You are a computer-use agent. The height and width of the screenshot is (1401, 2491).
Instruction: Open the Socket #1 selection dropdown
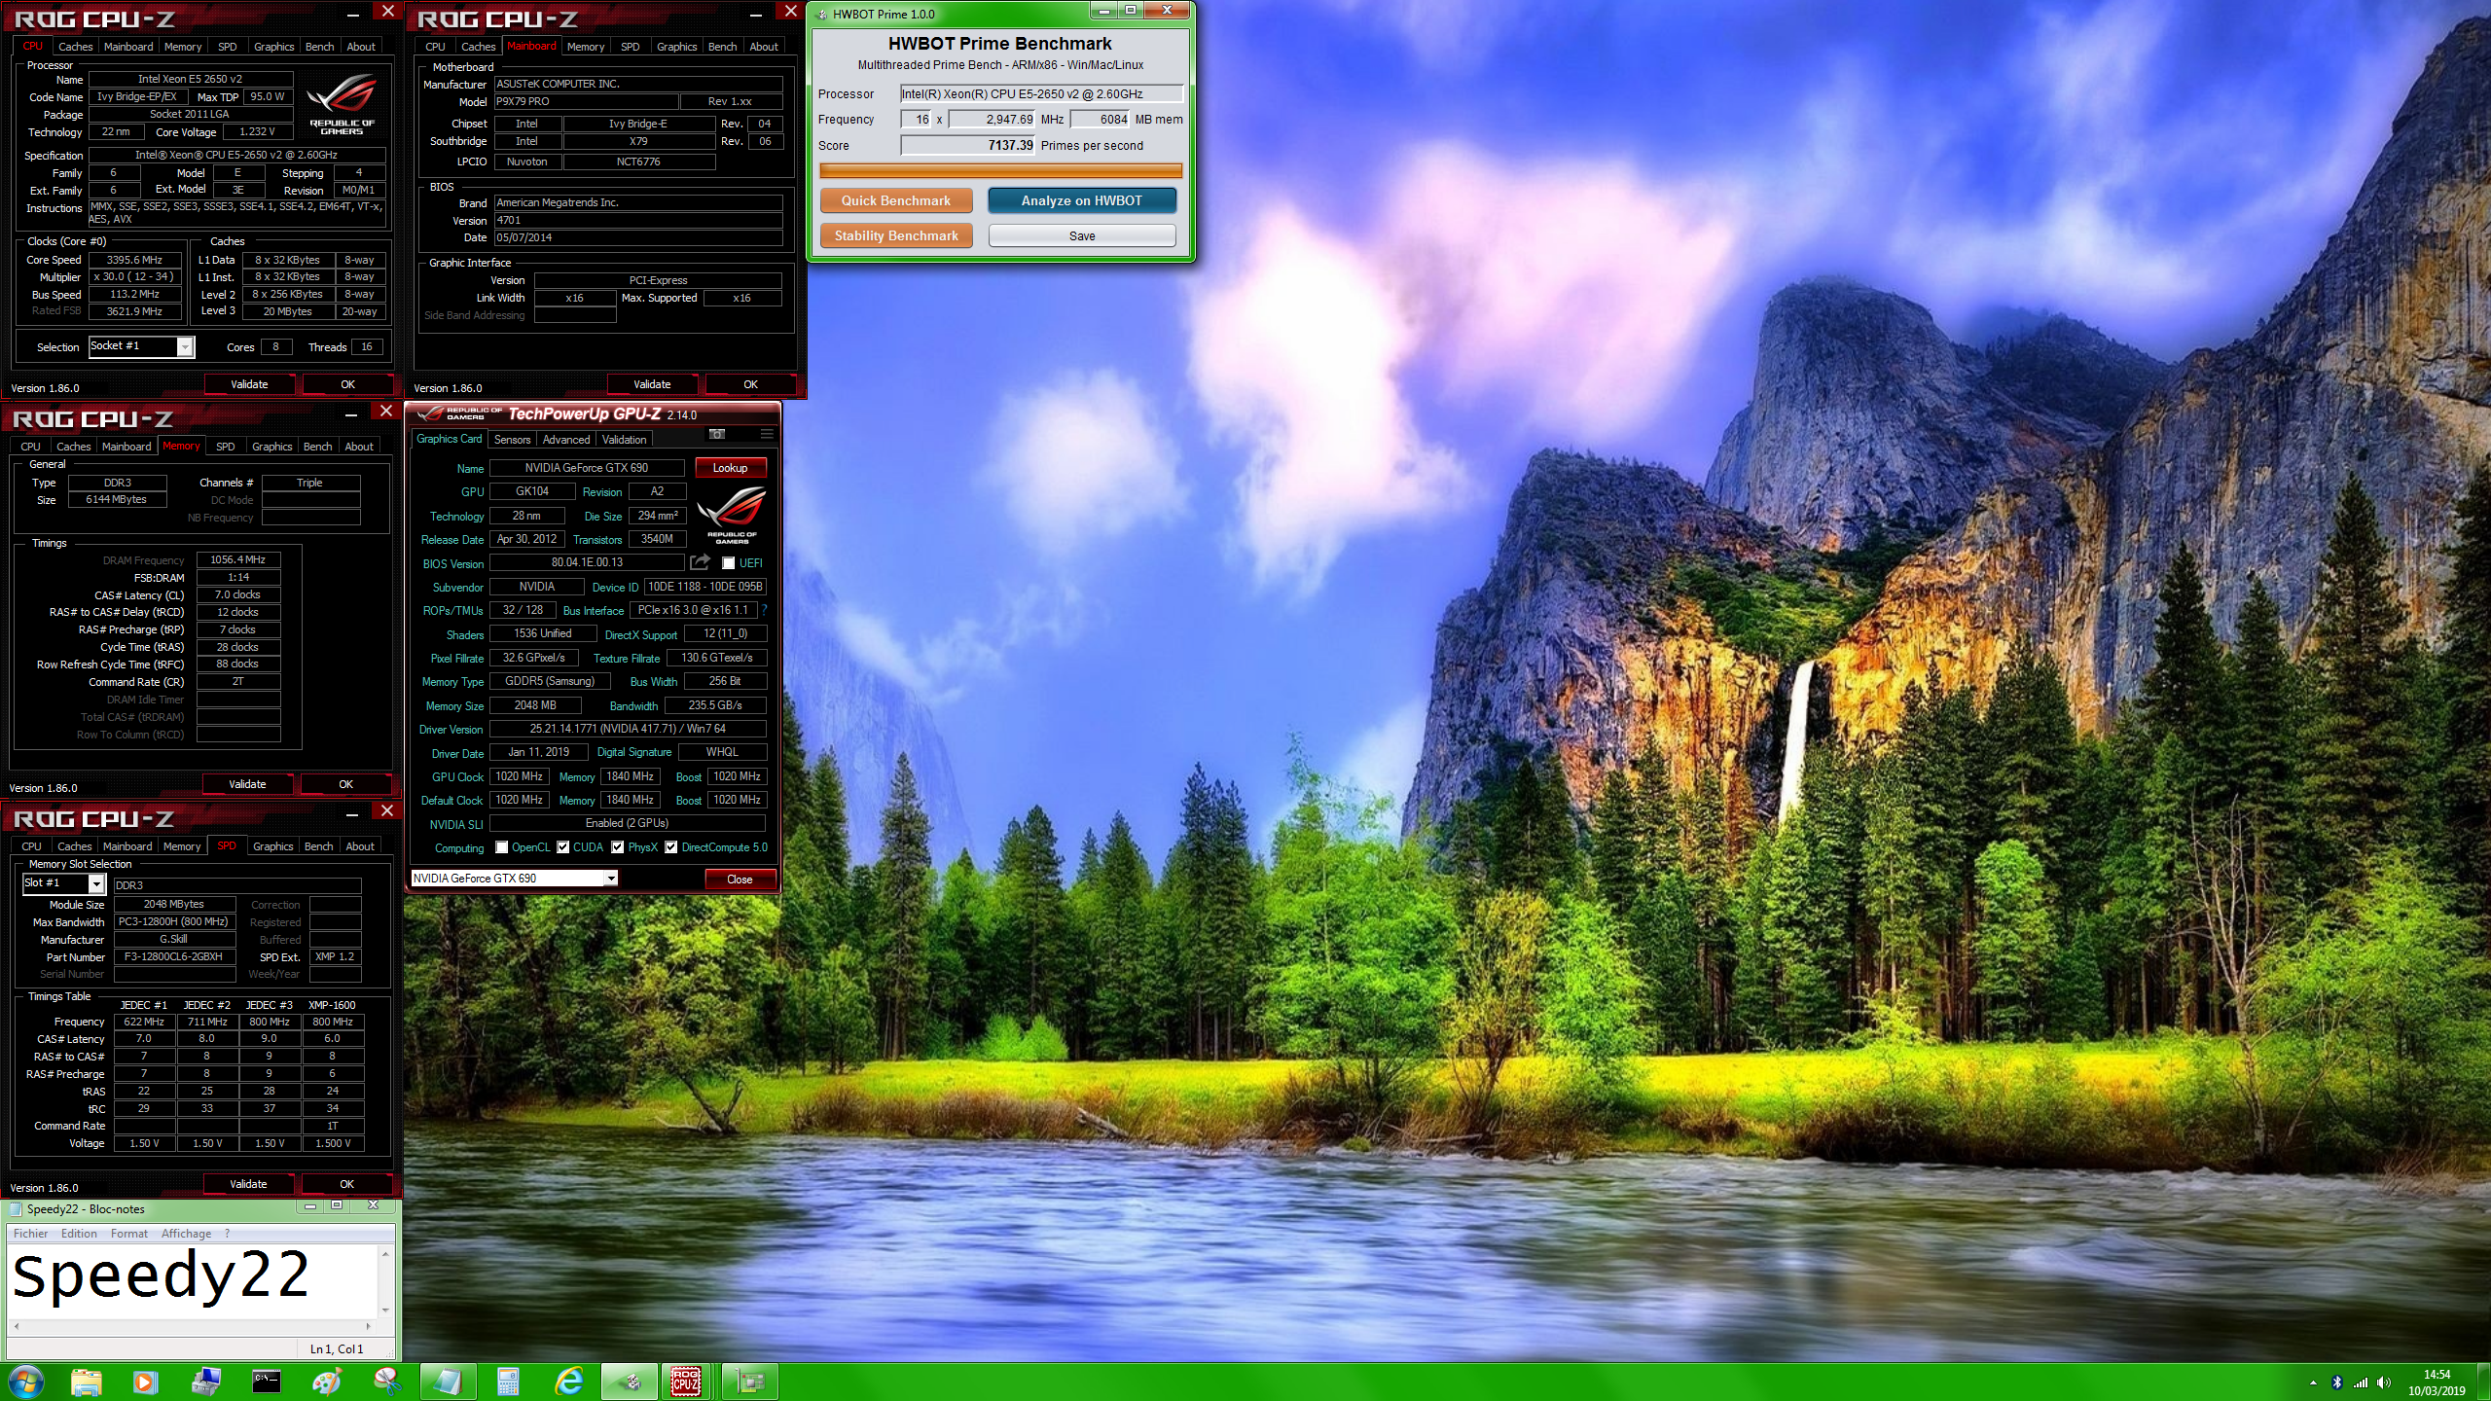coord(142,346)
